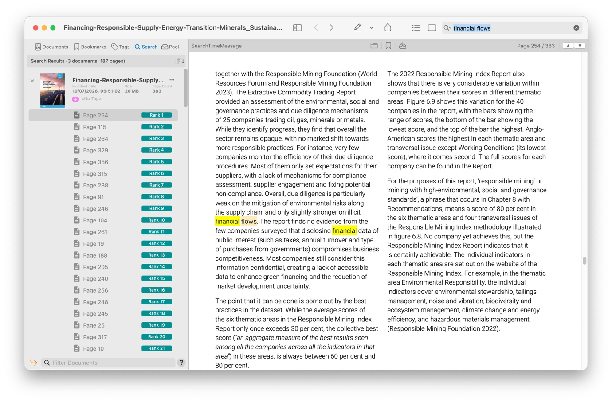Click the Filter Documents field
This screenshot has width=612, height=402.
(x=109, y=363)
